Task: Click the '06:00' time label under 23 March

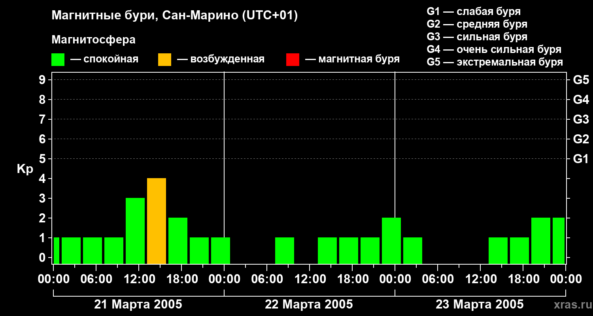Action: coord(438,279)
